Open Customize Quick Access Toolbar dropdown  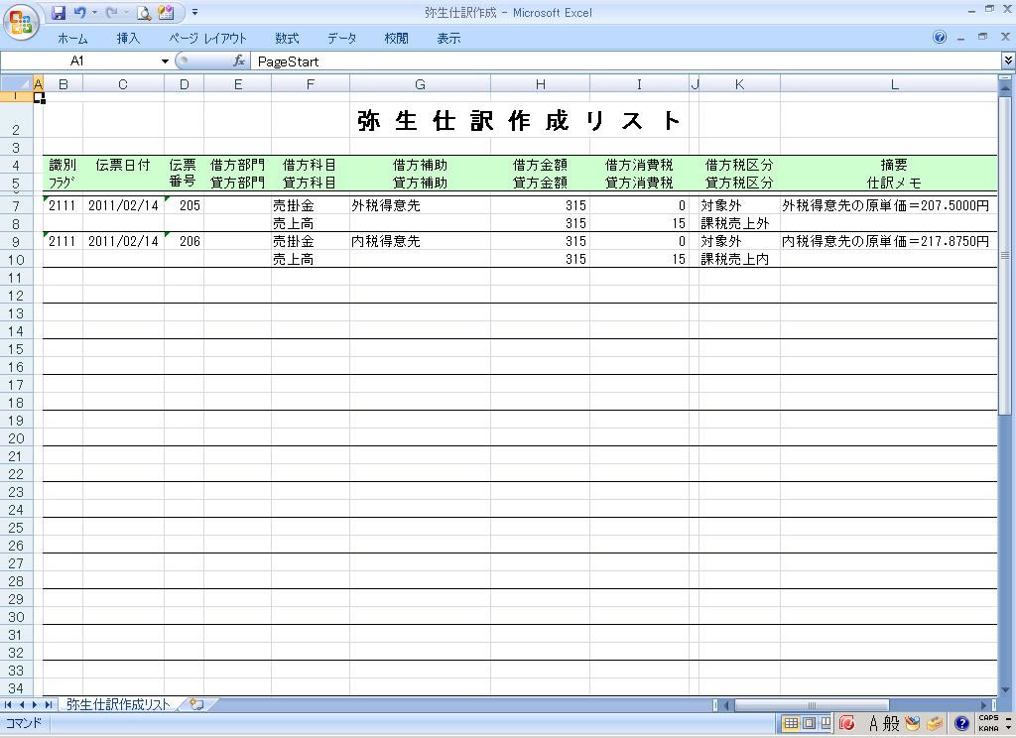pyautogui.click(x=195, y=12)
